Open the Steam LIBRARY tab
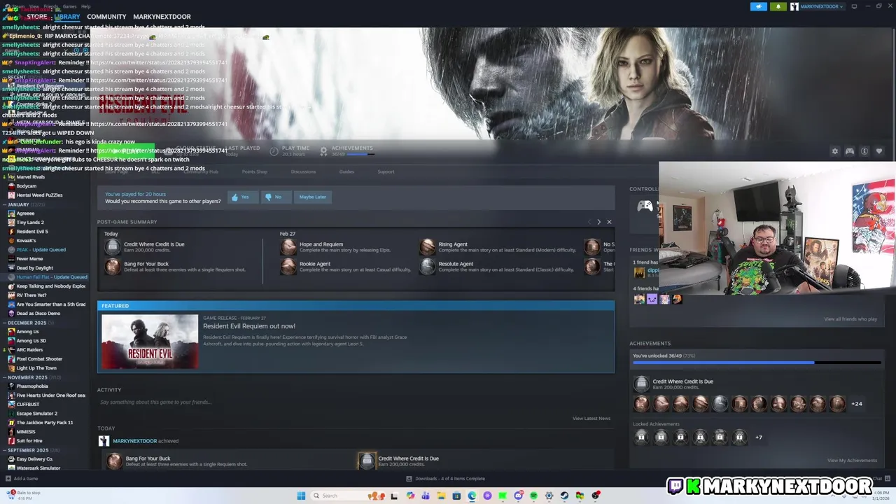896x504 pixels. [x=67, y=17]
